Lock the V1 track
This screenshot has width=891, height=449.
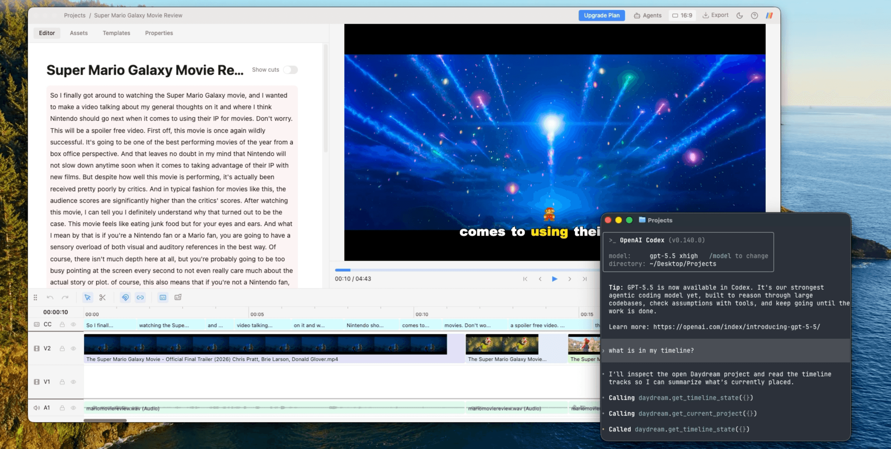tap(62, 382)
